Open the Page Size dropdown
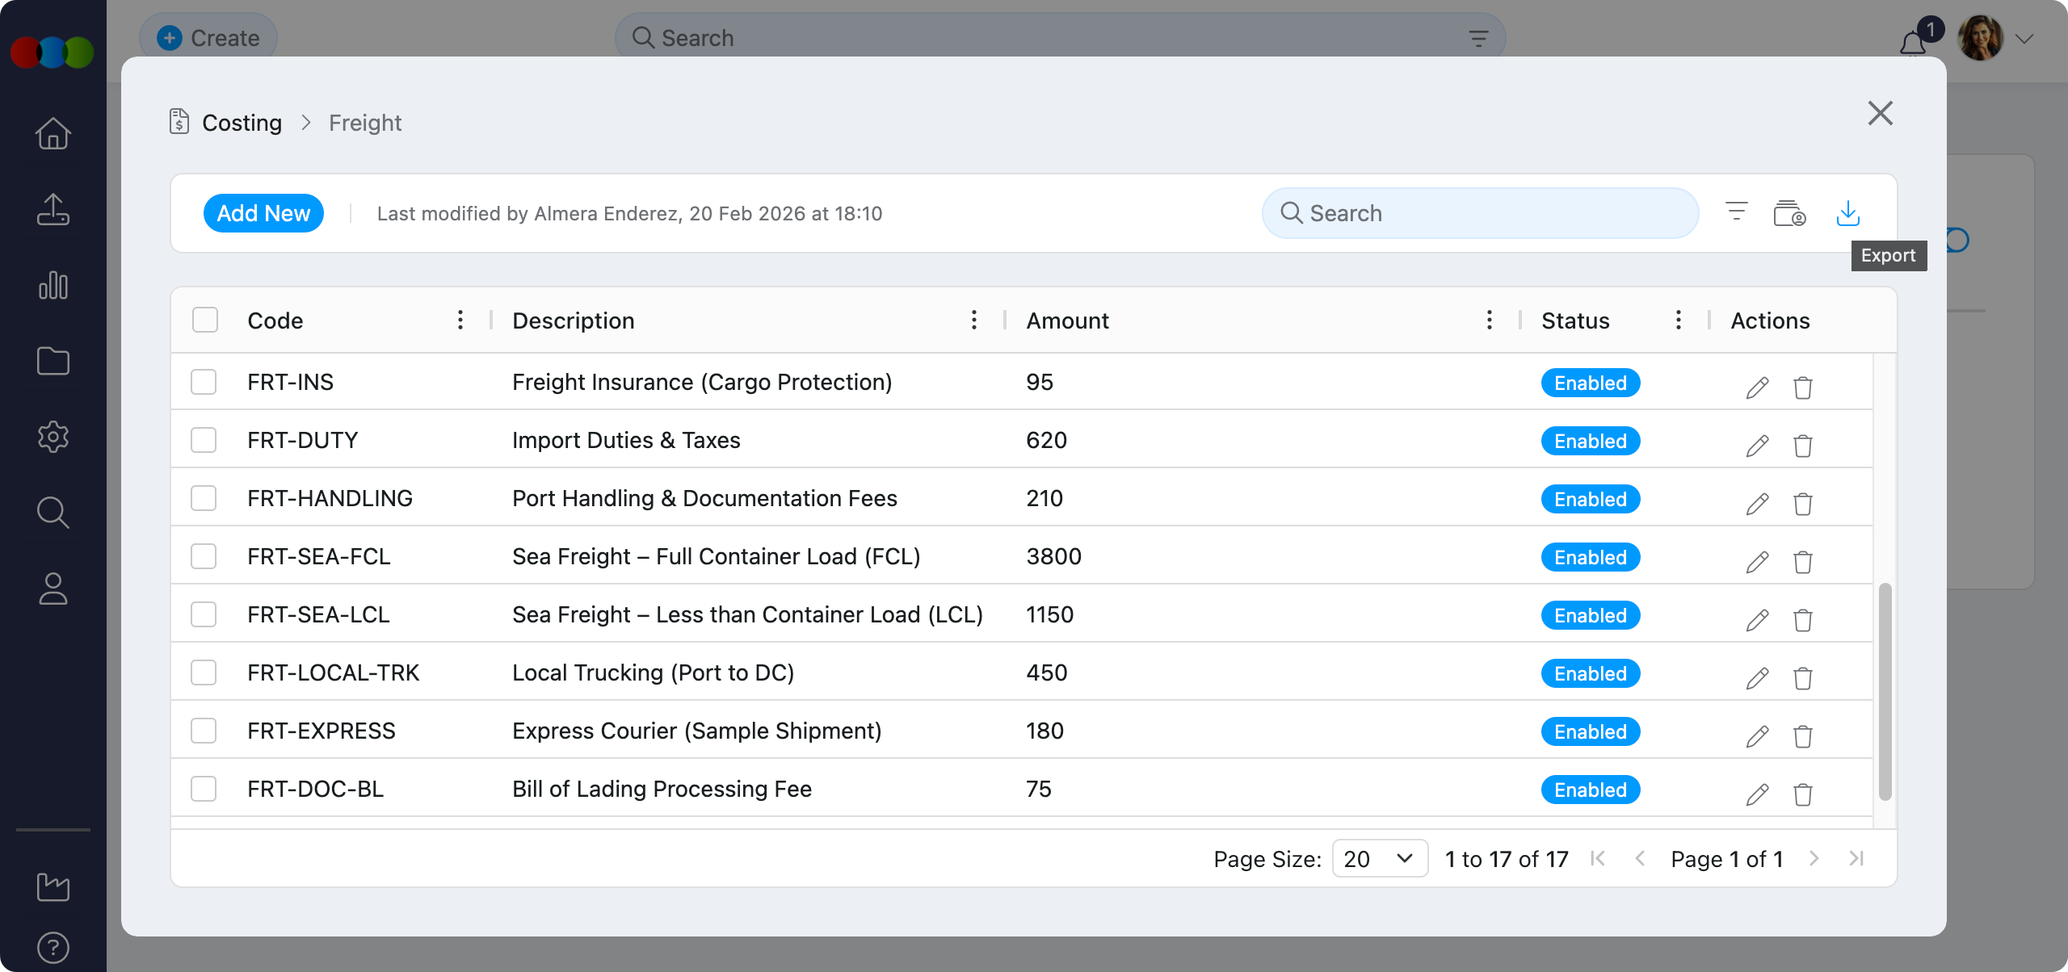The image size is (2068, 972). coord(1379,859)
